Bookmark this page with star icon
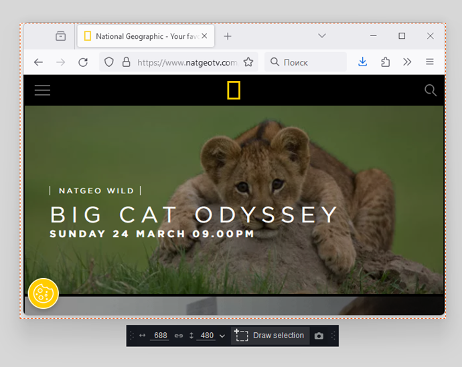 pyautogui.click(x=248, y=62)
